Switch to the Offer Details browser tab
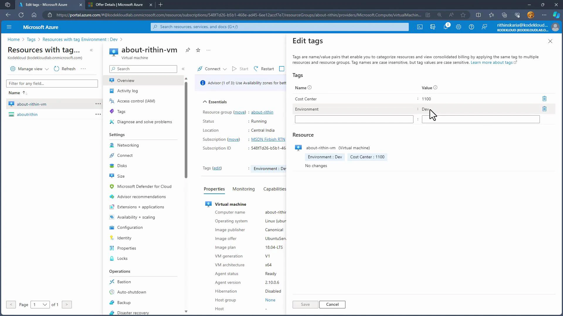563x316 pixels. click(x=117, y=5)
